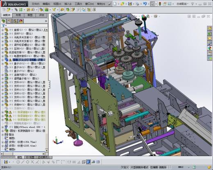Open the 工具 (Tools) menu

click(x=78, y=4)
